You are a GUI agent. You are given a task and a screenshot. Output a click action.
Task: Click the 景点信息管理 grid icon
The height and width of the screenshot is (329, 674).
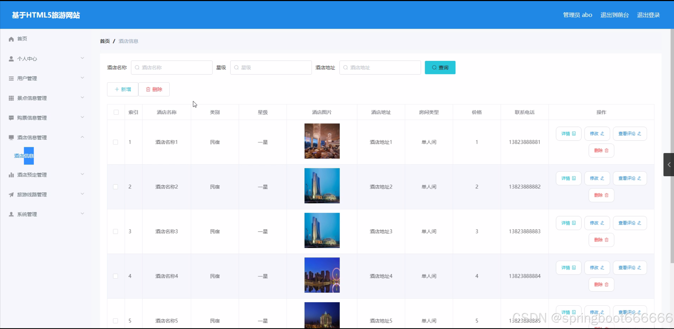[x=11, y=98]
